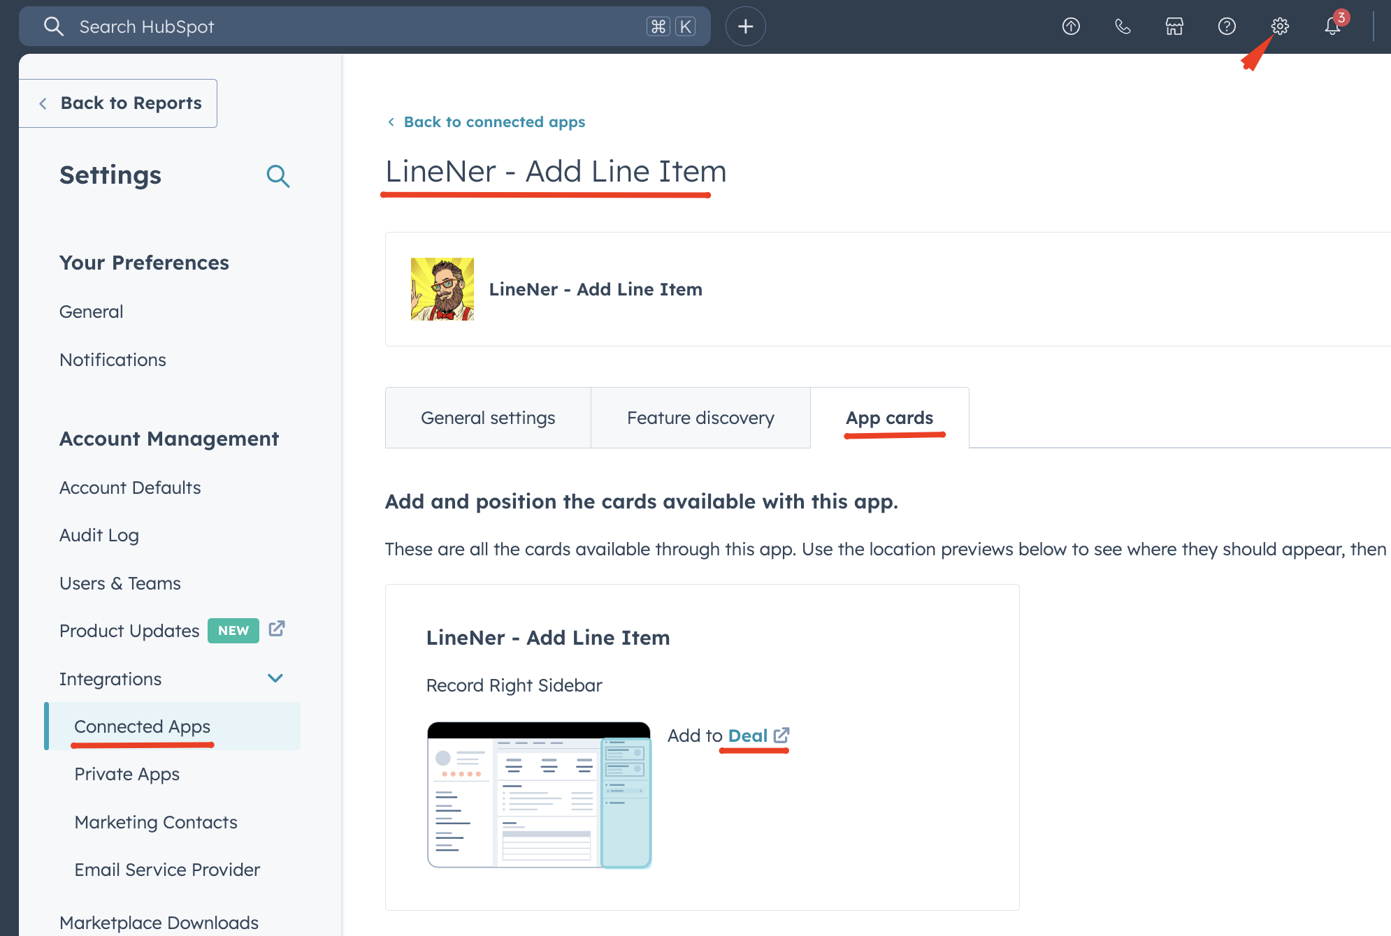Open the calling phone icon

click(x=1123, y=27)
